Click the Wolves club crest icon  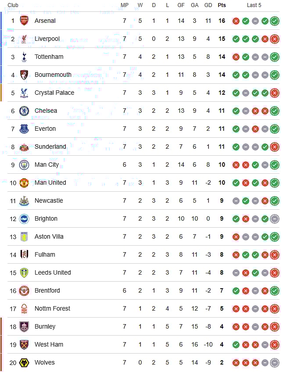[24, 362]
